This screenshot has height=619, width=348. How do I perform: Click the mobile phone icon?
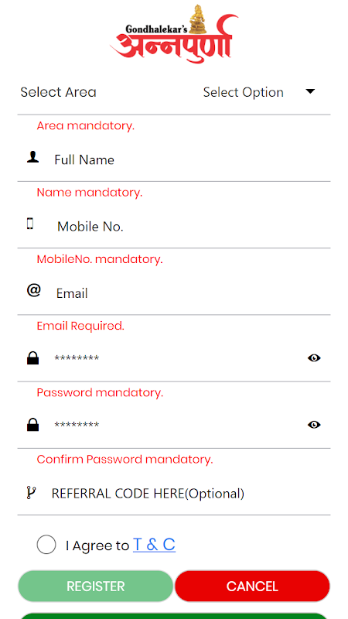pos(30,224)
